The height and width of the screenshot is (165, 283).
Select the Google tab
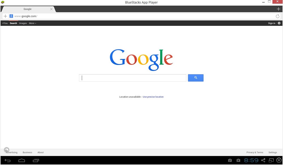(27, 9)
